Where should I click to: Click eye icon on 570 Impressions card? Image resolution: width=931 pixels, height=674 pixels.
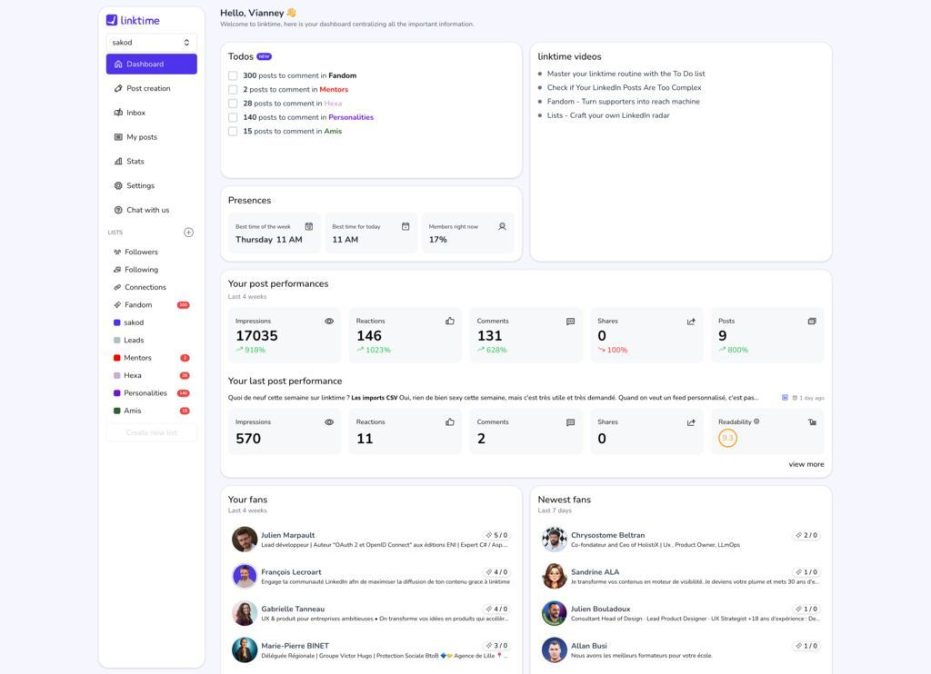[329, 422]
